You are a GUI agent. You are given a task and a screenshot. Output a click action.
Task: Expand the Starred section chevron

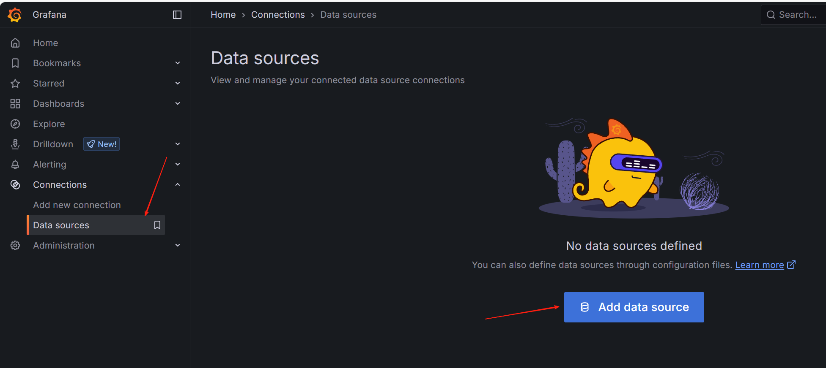(178, 84)
